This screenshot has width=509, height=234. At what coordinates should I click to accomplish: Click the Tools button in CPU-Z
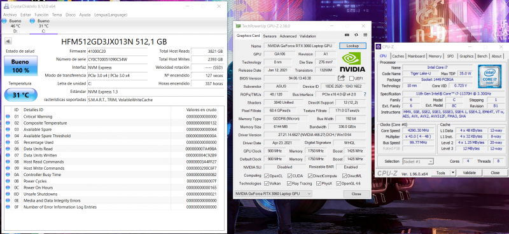[440, 173]
